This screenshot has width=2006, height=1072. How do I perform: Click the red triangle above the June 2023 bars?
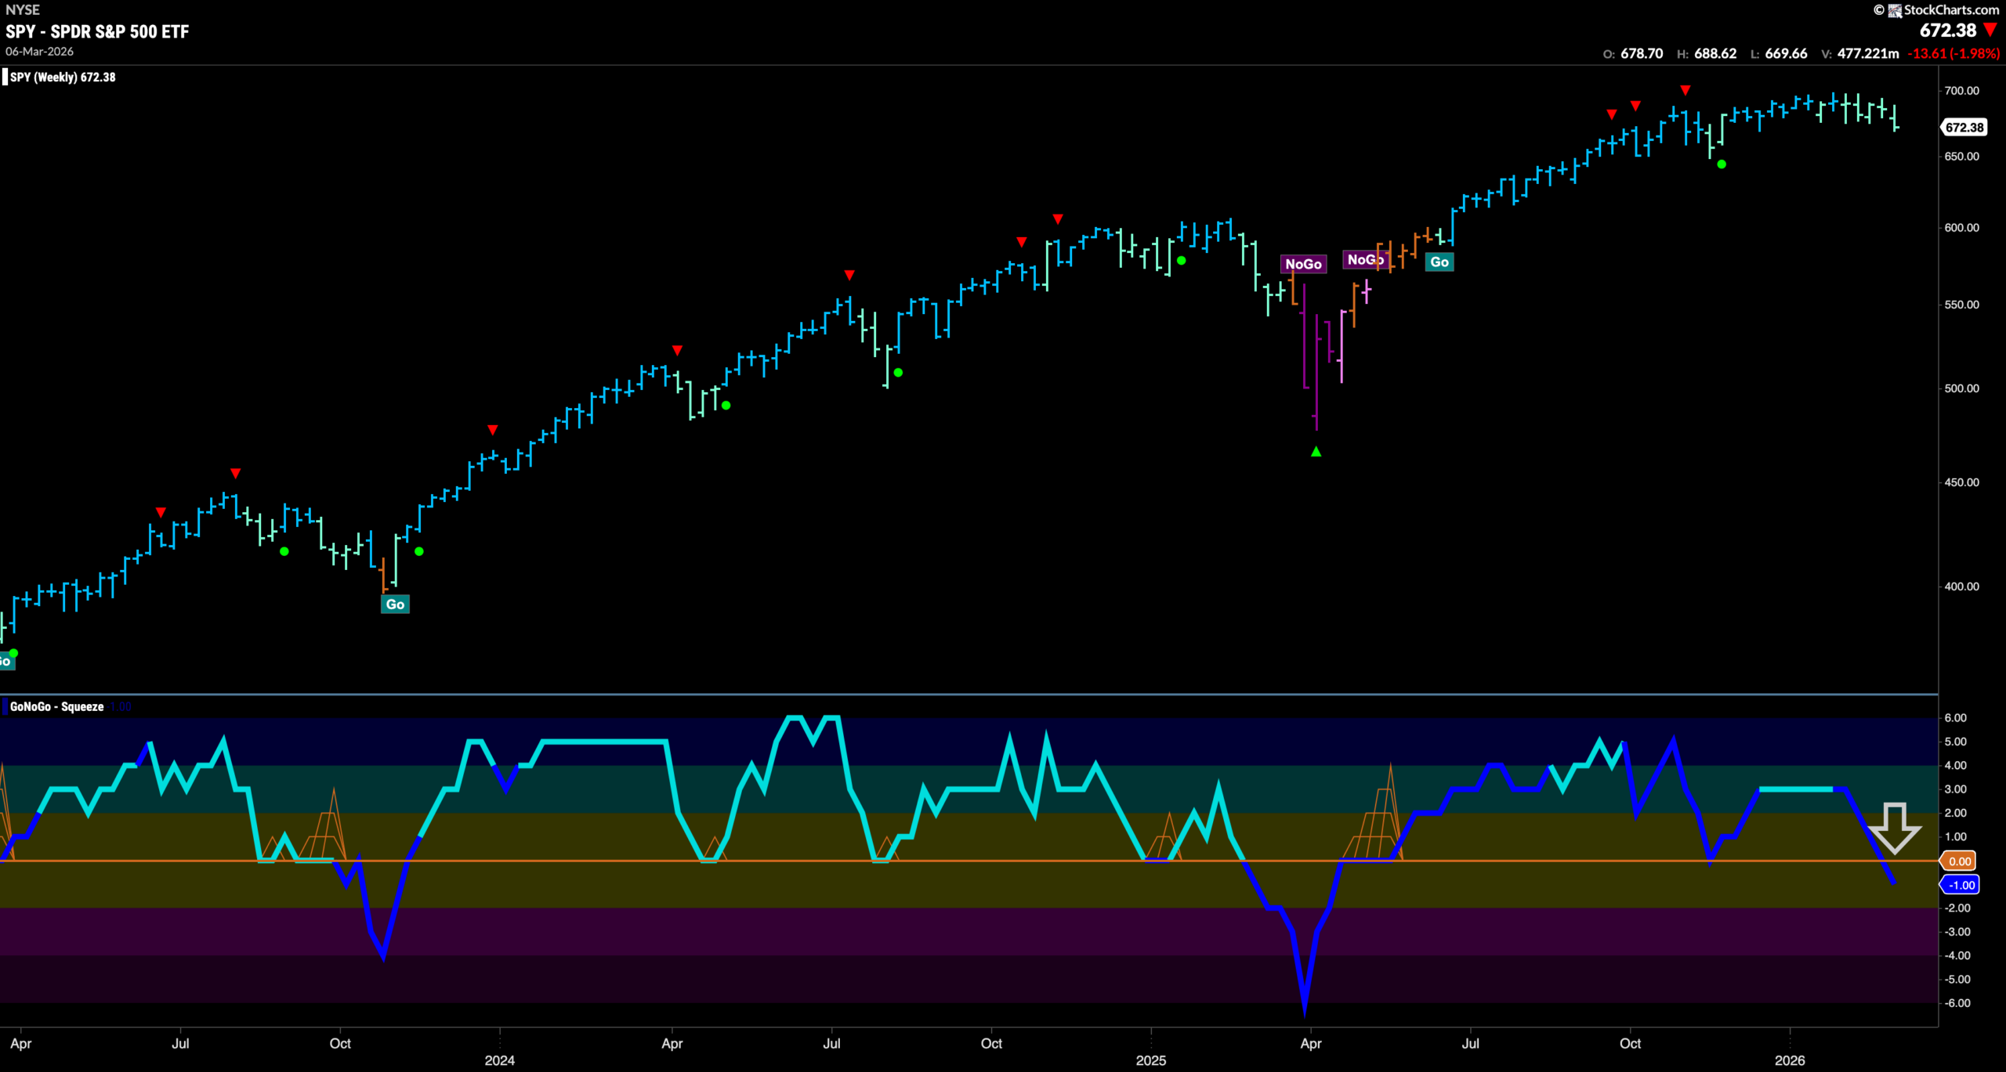[x=161, y=512]
